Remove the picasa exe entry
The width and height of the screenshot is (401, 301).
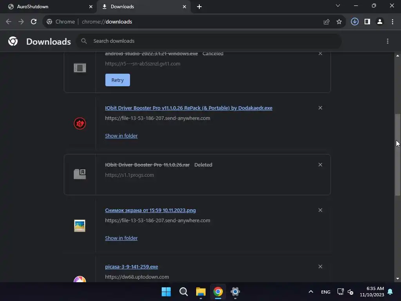click(x=320, y=267)
